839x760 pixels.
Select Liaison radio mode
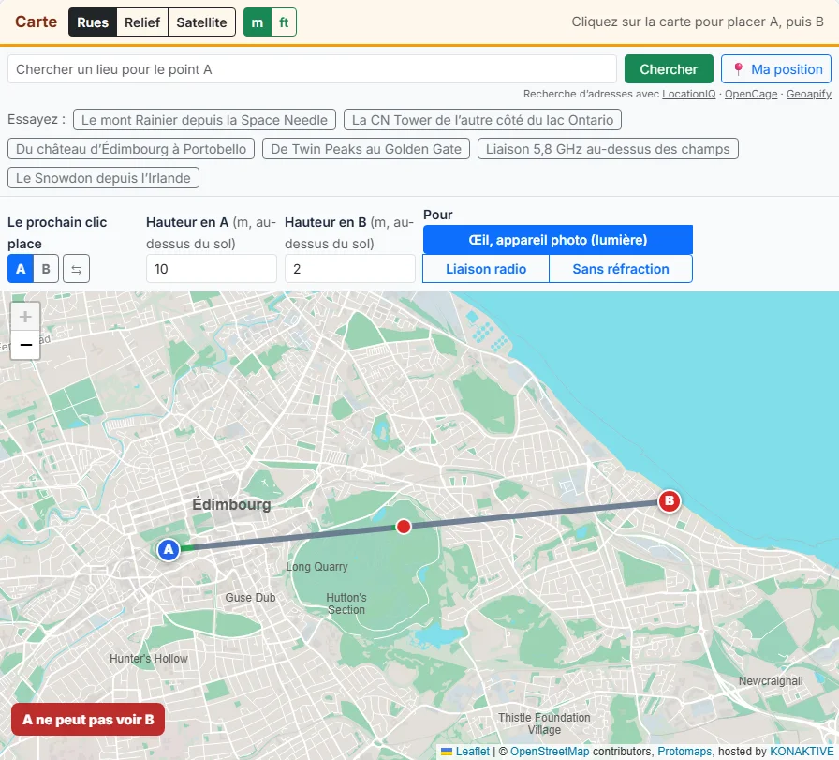point(486,269)
